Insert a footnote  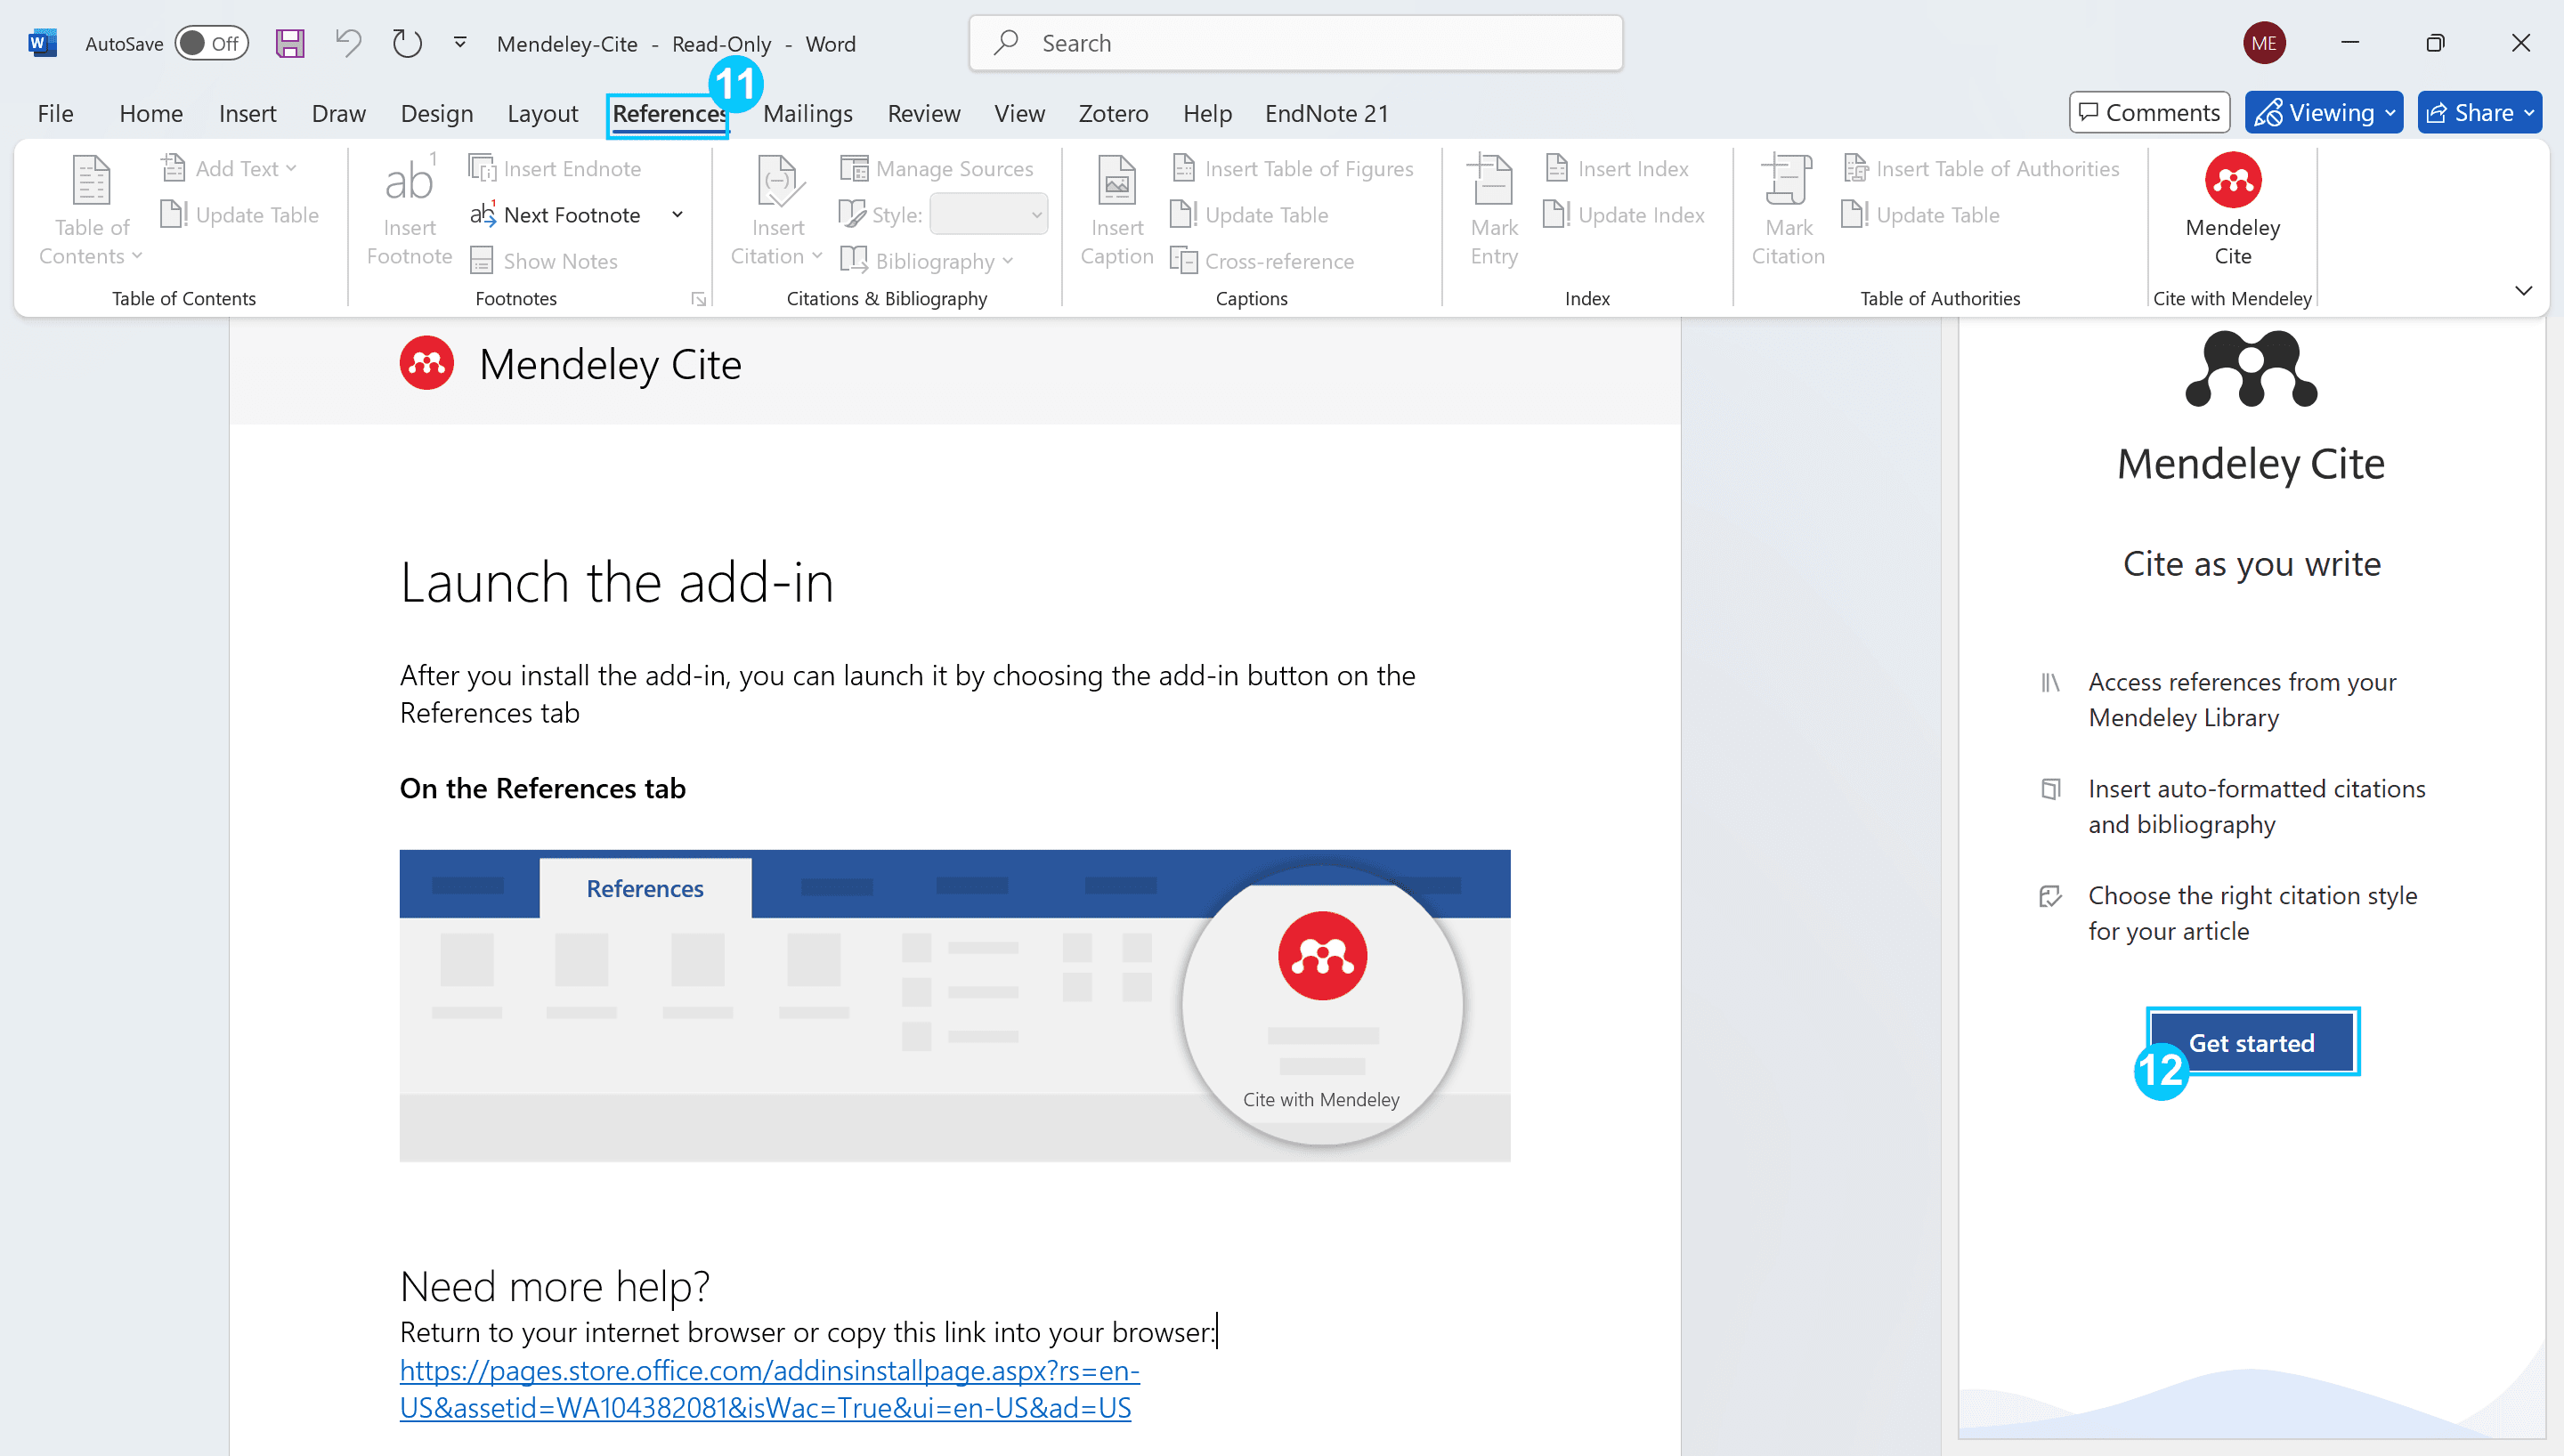(409, 210)
